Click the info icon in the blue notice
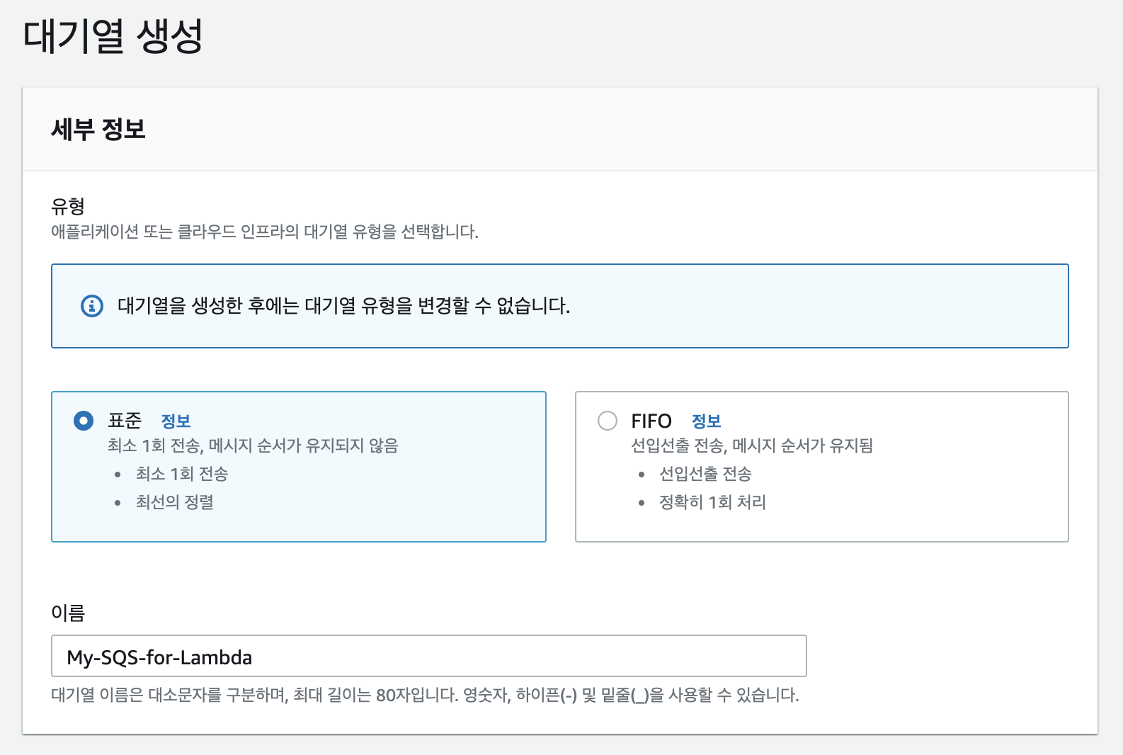 click(x=92, y=306)
